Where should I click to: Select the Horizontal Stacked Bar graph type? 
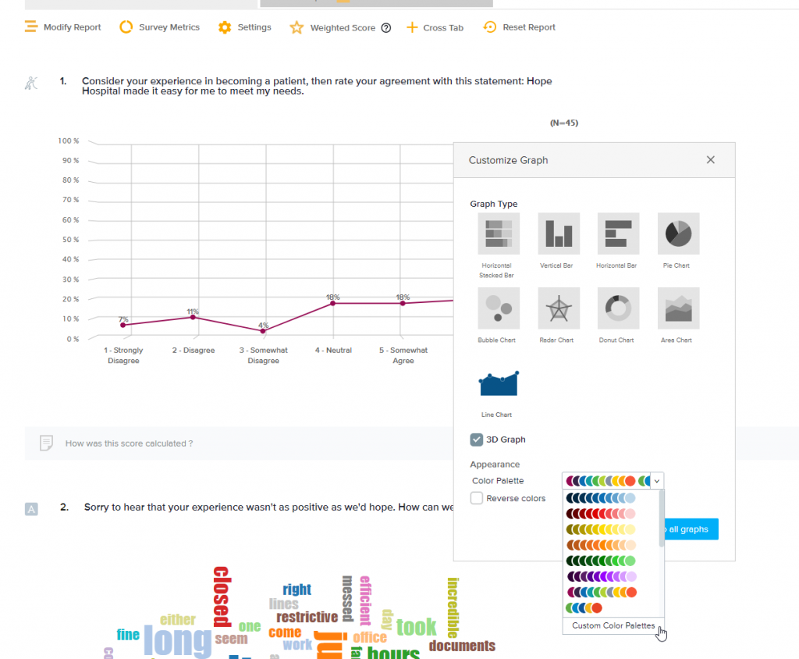point(496,233)
